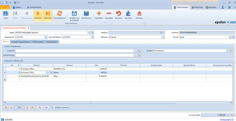Viewport: 236px width, 121px height.
Task: Open the home icon in title area
Action: tap(229, 7)
